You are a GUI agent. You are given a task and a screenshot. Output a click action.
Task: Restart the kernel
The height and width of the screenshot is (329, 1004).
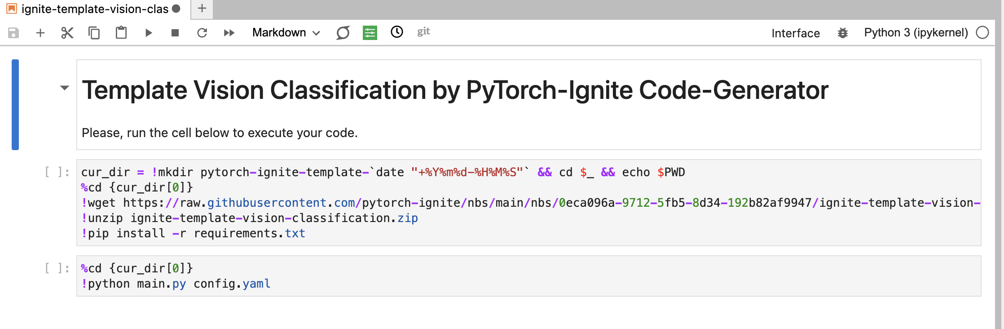[202, 33]
